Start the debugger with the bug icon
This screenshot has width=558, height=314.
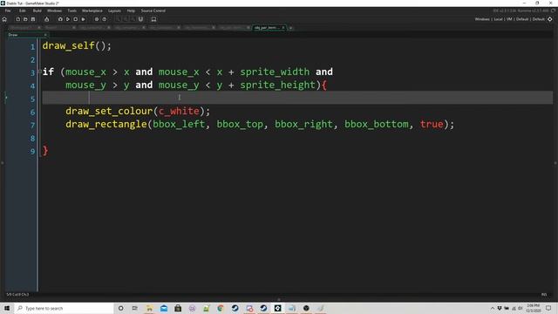(60, 19)
